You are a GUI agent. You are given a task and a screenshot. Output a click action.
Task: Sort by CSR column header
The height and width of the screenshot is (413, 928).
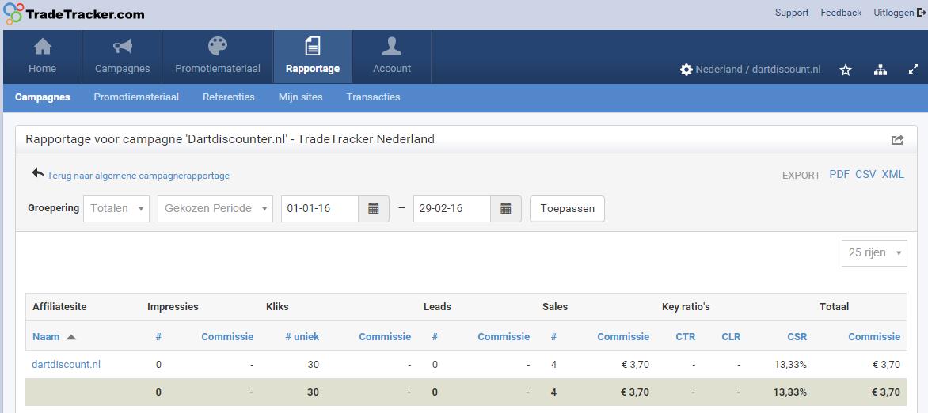point(797,337)
